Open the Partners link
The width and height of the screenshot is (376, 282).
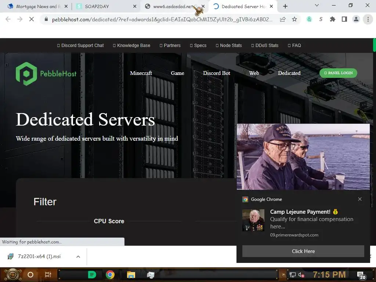(x=170, y=45)
